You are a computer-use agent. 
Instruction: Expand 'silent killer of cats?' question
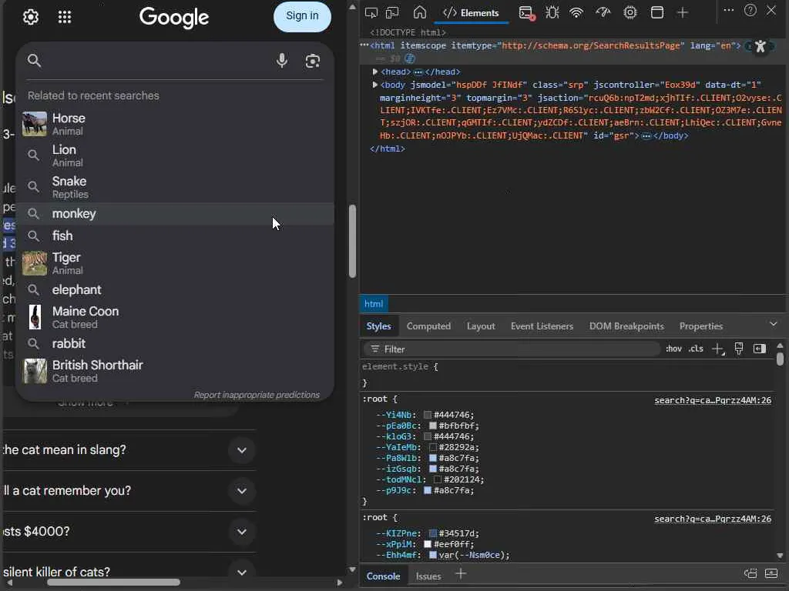click(x=241, y=573)
